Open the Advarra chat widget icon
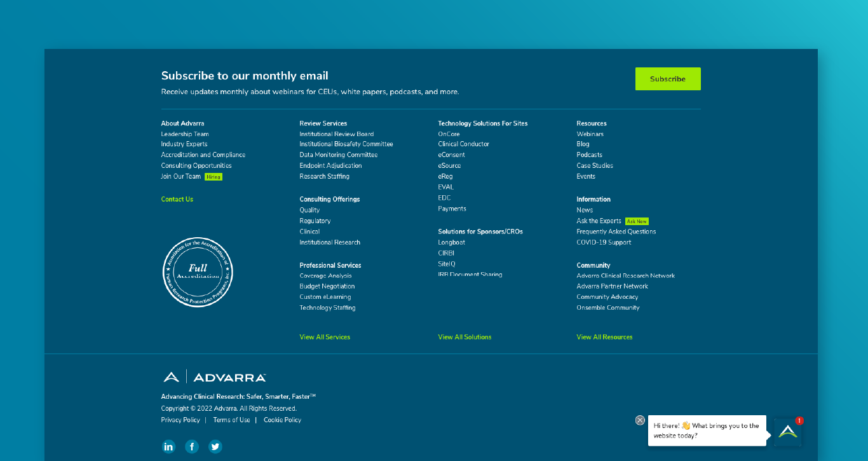The height and width of the screenshot is (461, 868). pyautogui.click(x=787, y=432)
